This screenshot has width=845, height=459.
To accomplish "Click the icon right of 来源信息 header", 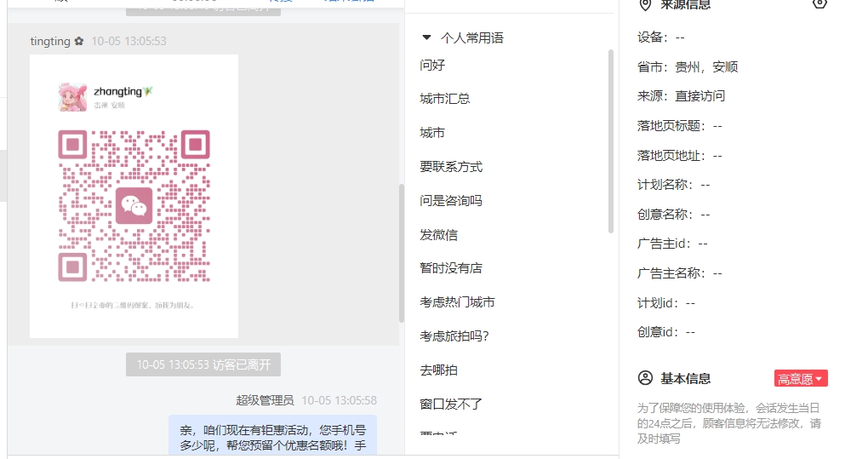I will [819, 3].
